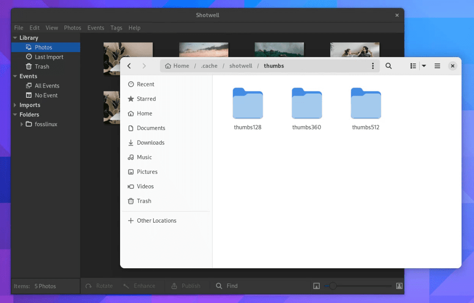Go forward in file manager
Viewport: 474px width, 303px height.
click(x=144, y=66)
